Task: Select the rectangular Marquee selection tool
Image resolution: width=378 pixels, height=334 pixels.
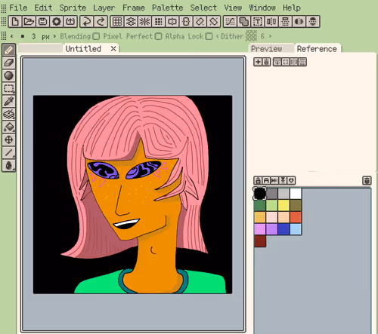Action: tap(9, 88)
